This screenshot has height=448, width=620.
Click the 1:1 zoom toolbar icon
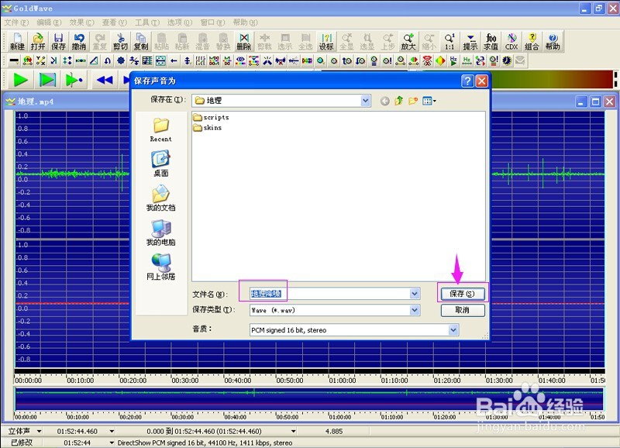[449, 42]
